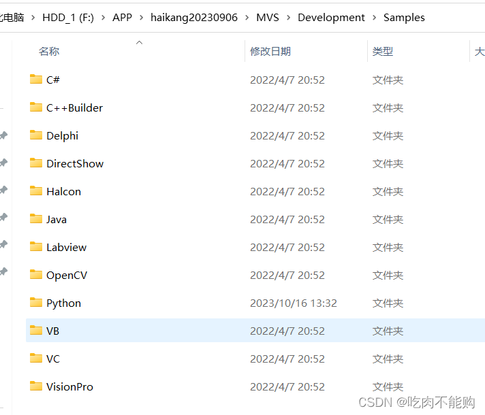This screenshot has width=485, height=415.
Task: Select the Java folder name
Action: [57, 219]
